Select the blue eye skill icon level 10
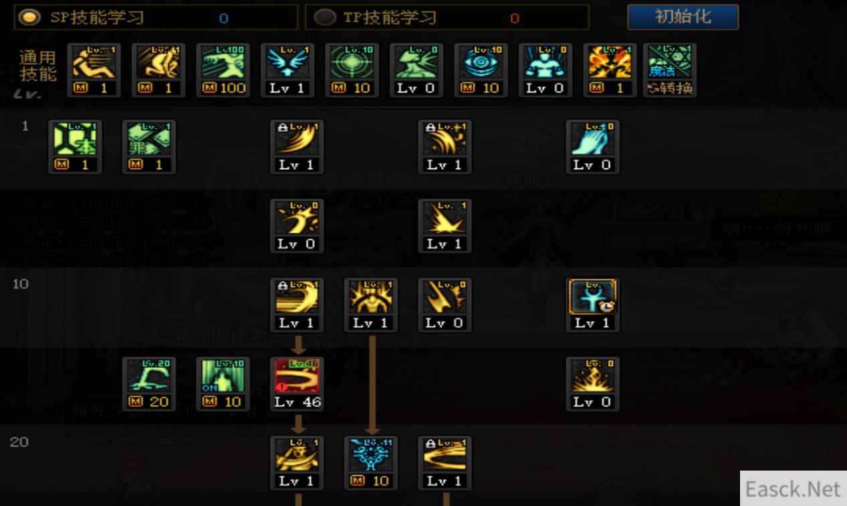Image resolution: width=847 pixels, height=506 pixels. pos(481,70)
